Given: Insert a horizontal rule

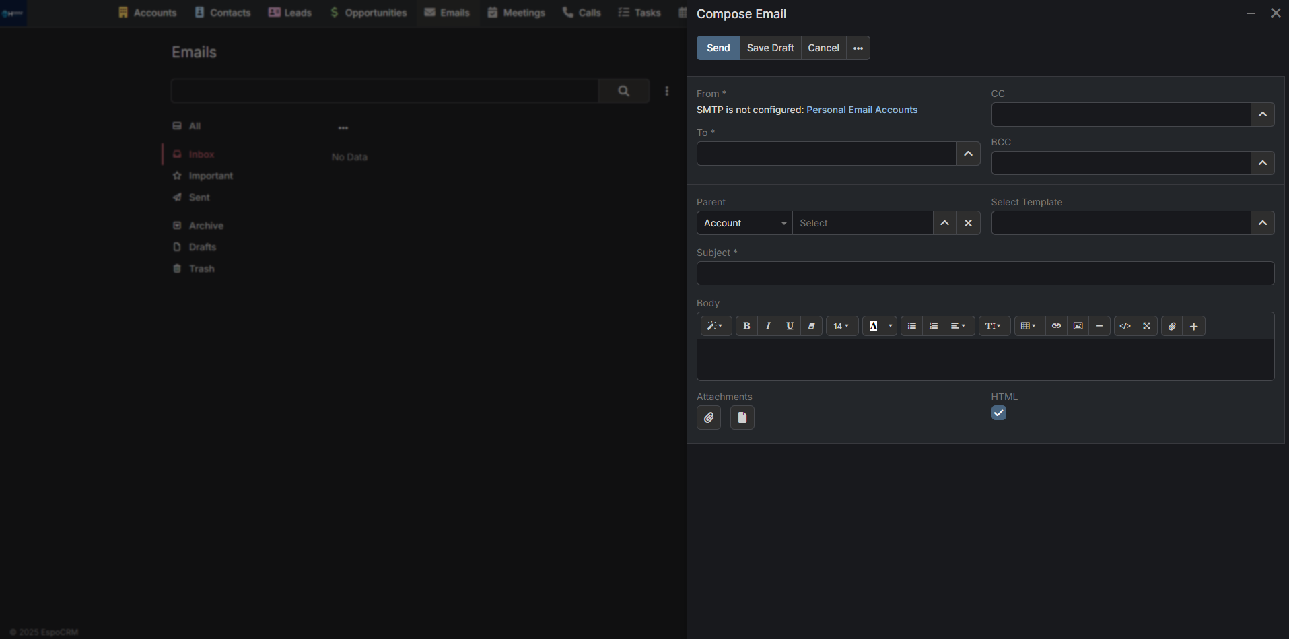Looking at the screenshot, I should (1099, 326).
